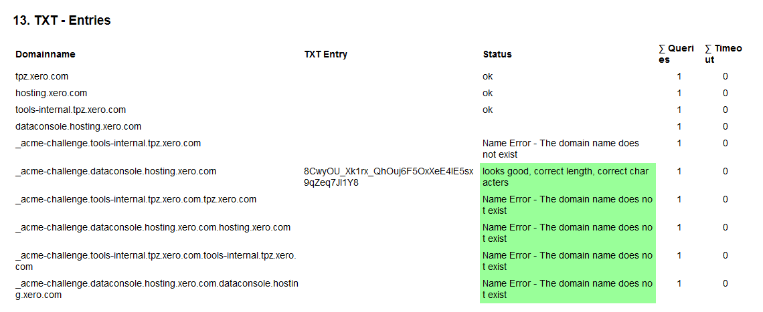The image size is (763, 312).
Task: Click the last green Name Error status cell
Action: 568,289
